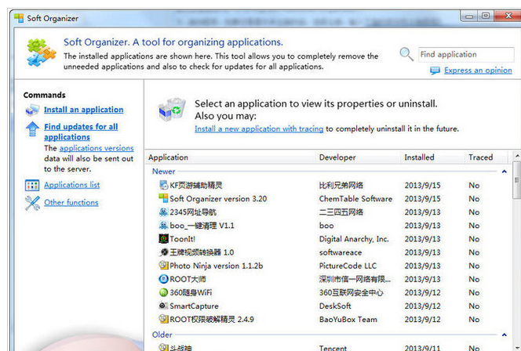
Task: Click the PictureCode LLC developer cell
Action: [348, 266]
